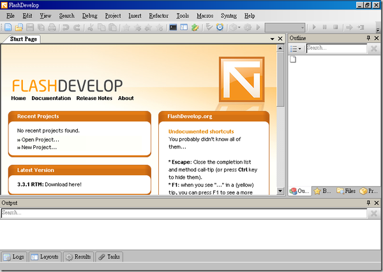This screenshot has width=383, height=272.
Task: Go to Release Notes link
Action: (x=94, y=98)
